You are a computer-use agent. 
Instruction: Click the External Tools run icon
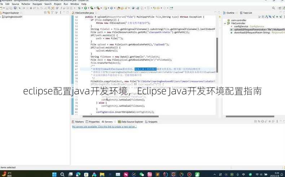coord(98,8)
